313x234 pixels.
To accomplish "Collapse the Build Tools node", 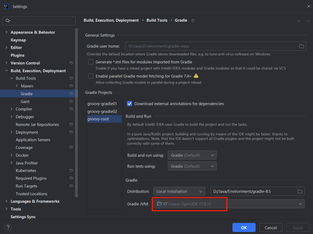I will coord(12,78).
